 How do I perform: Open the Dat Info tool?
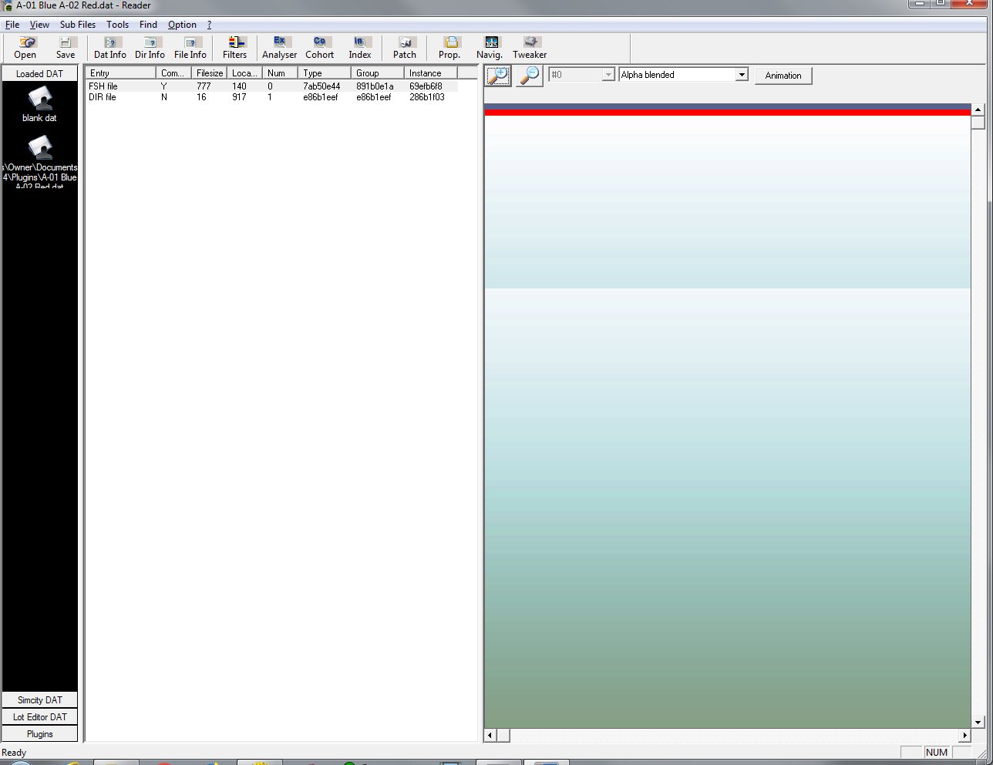click(110, 48)
